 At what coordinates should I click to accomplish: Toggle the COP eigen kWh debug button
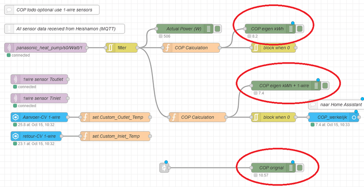click(300, 29)
